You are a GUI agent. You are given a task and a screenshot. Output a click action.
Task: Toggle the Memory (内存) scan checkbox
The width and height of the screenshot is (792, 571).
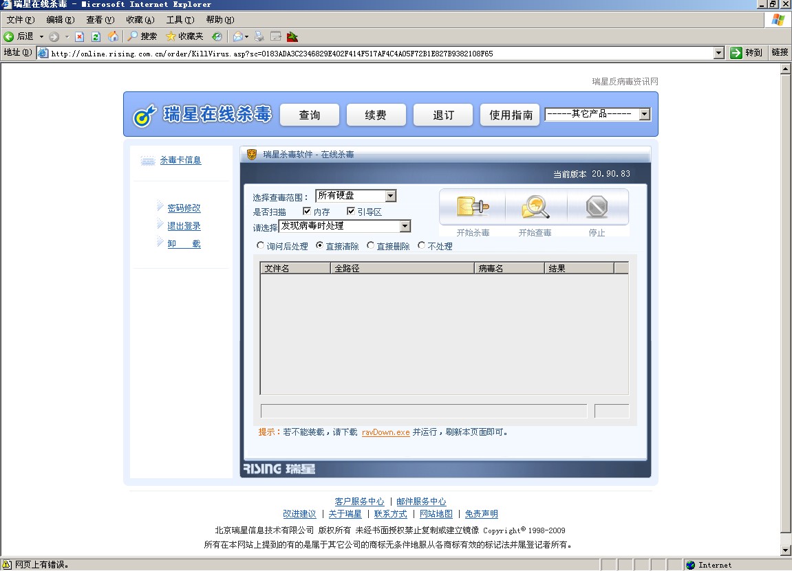(307, 211)
